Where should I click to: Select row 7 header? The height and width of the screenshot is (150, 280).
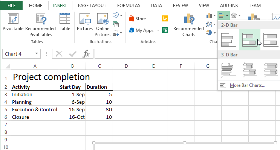[x=6, y=124]
